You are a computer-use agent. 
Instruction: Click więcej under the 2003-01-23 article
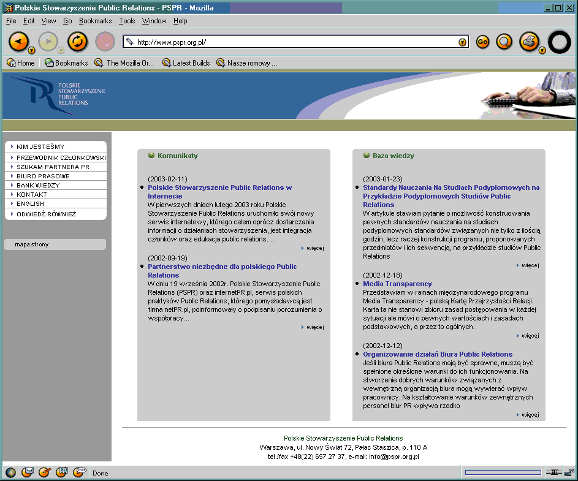(x=528, y=265)
